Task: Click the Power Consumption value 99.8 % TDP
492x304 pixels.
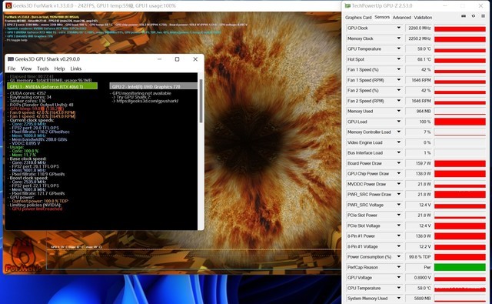Action: 419,257
